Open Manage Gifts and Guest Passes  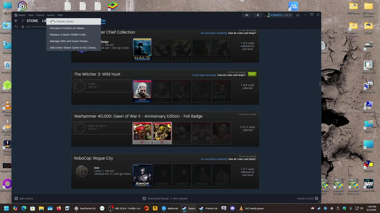[74, 41]
